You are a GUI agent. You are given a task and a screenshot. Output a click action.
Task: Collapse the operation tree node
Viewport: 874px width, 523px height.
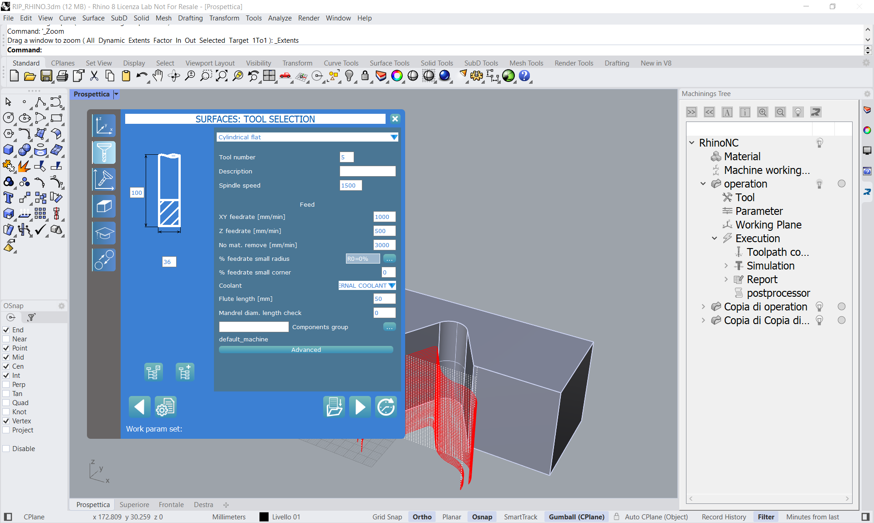703,183
